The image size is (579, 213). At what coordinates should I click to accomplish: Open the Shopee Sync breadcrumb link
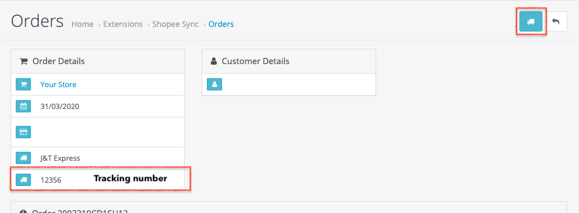pos(175,24)
